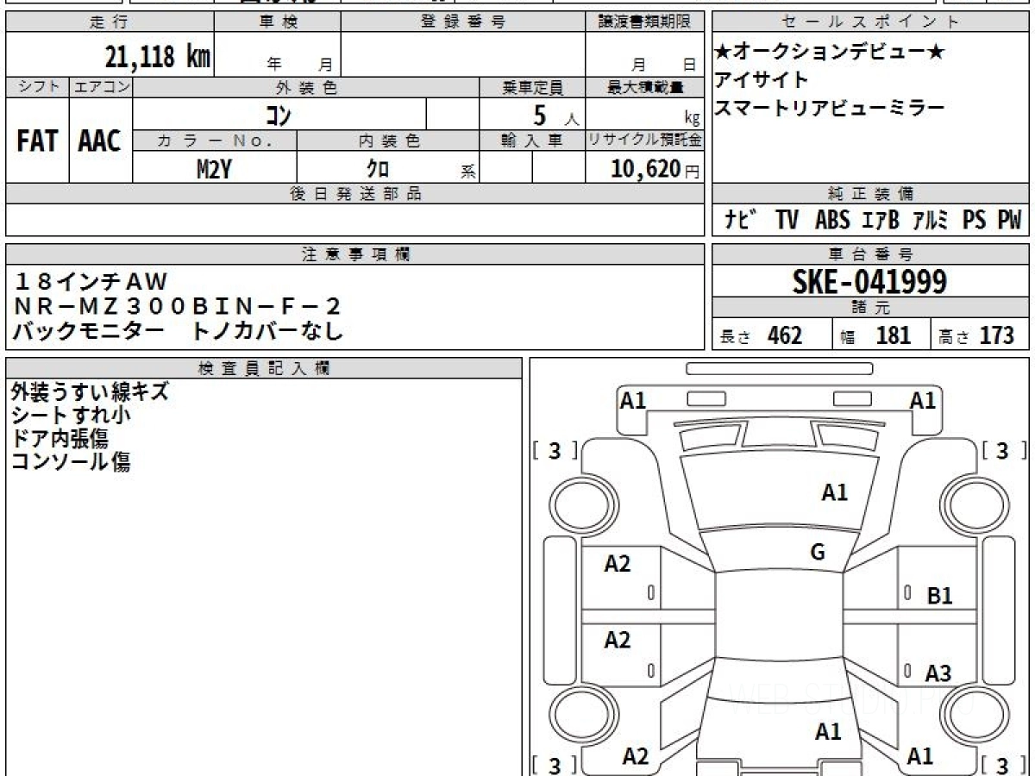Select the color code M2Y
1035x776 pixels.
(214, 169)
